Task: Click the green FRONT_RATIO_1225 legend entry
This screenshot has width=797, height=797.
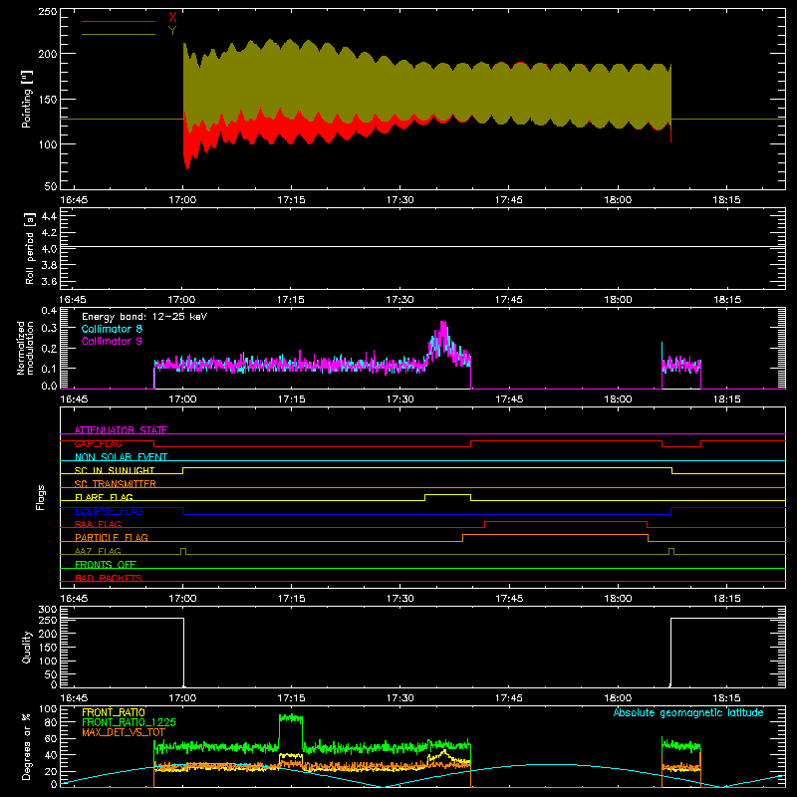Action: tap(129, 722)
